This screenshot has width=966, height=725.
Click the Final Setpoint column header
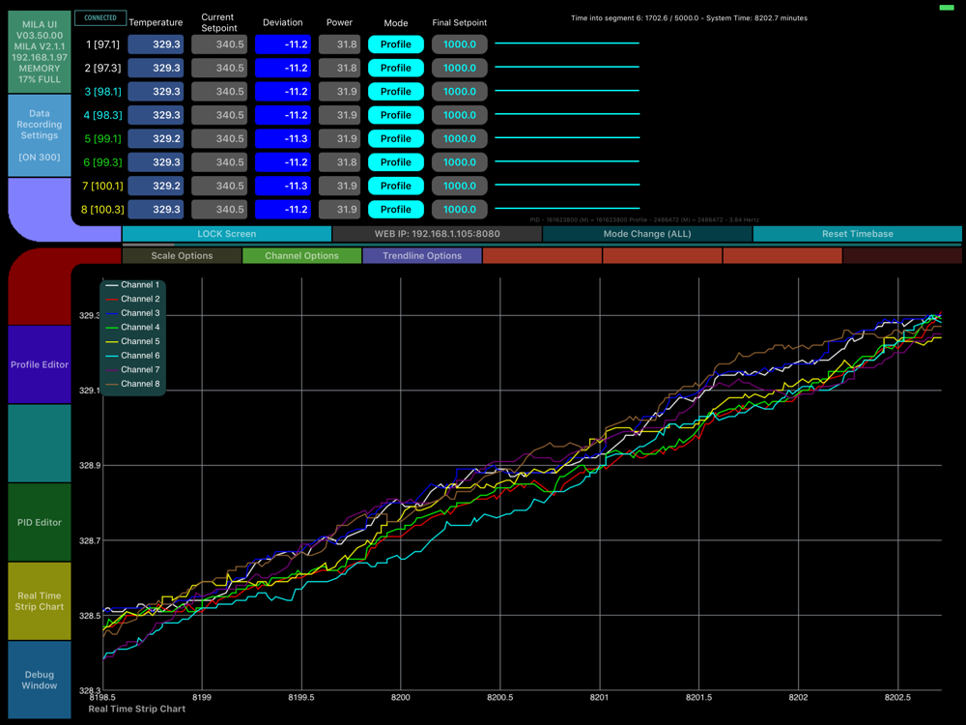click(x=460, y=22)
